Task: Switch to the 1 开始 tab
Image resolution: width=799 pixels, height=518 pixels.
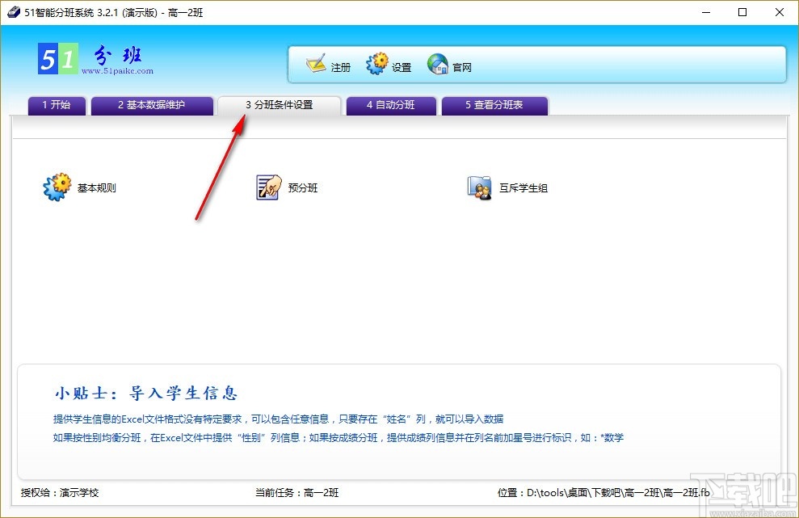Action: (x=56, y=105)
